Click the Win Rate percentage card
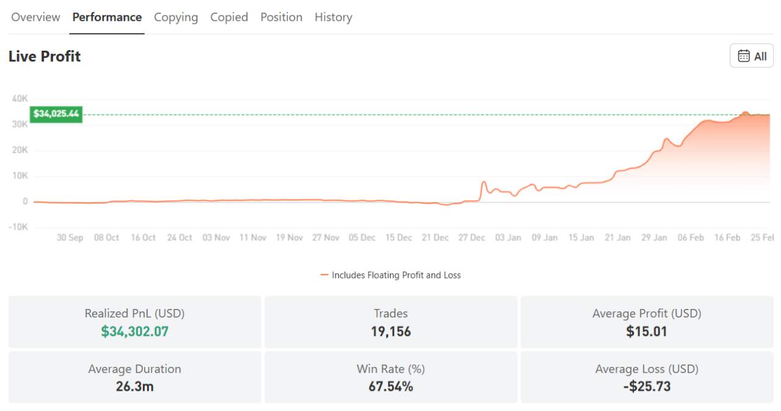The width and height of the screenshot is (781, 411). (x=390, y=377)
